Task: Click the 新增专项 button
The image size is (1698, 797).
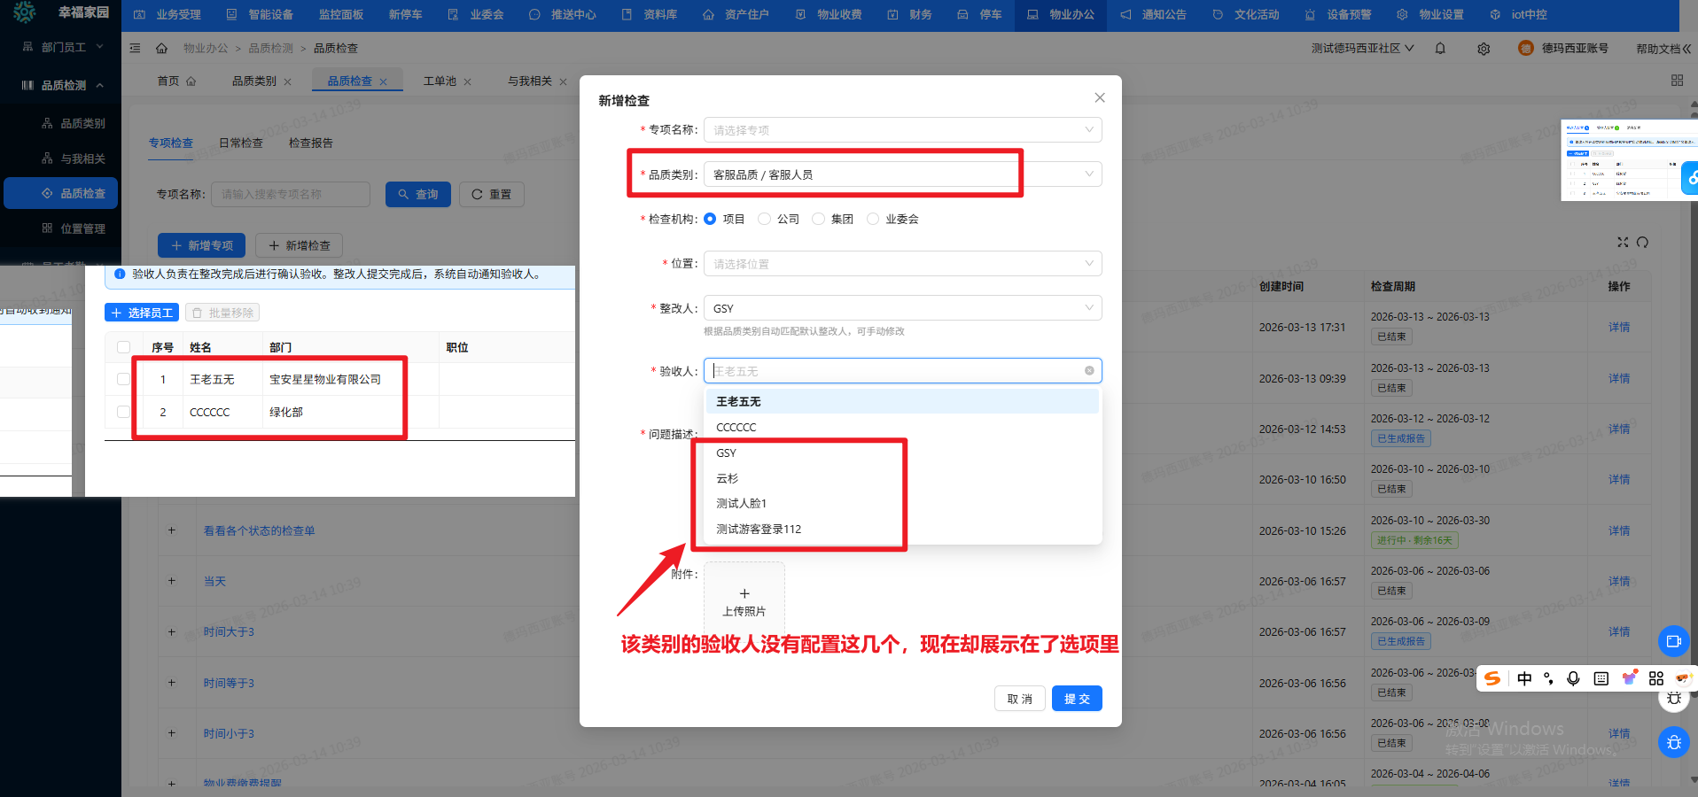Action: (x=201, y=245)
